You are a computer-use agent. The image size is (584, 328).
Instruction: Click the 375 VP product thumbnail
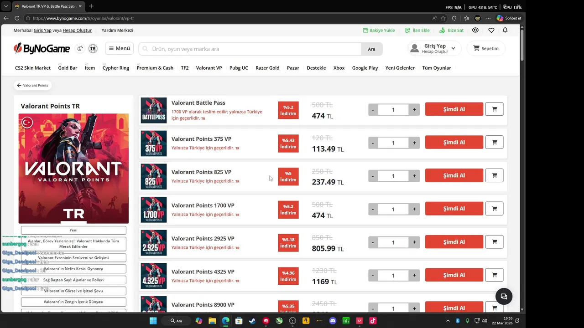[x=154, y=143]
